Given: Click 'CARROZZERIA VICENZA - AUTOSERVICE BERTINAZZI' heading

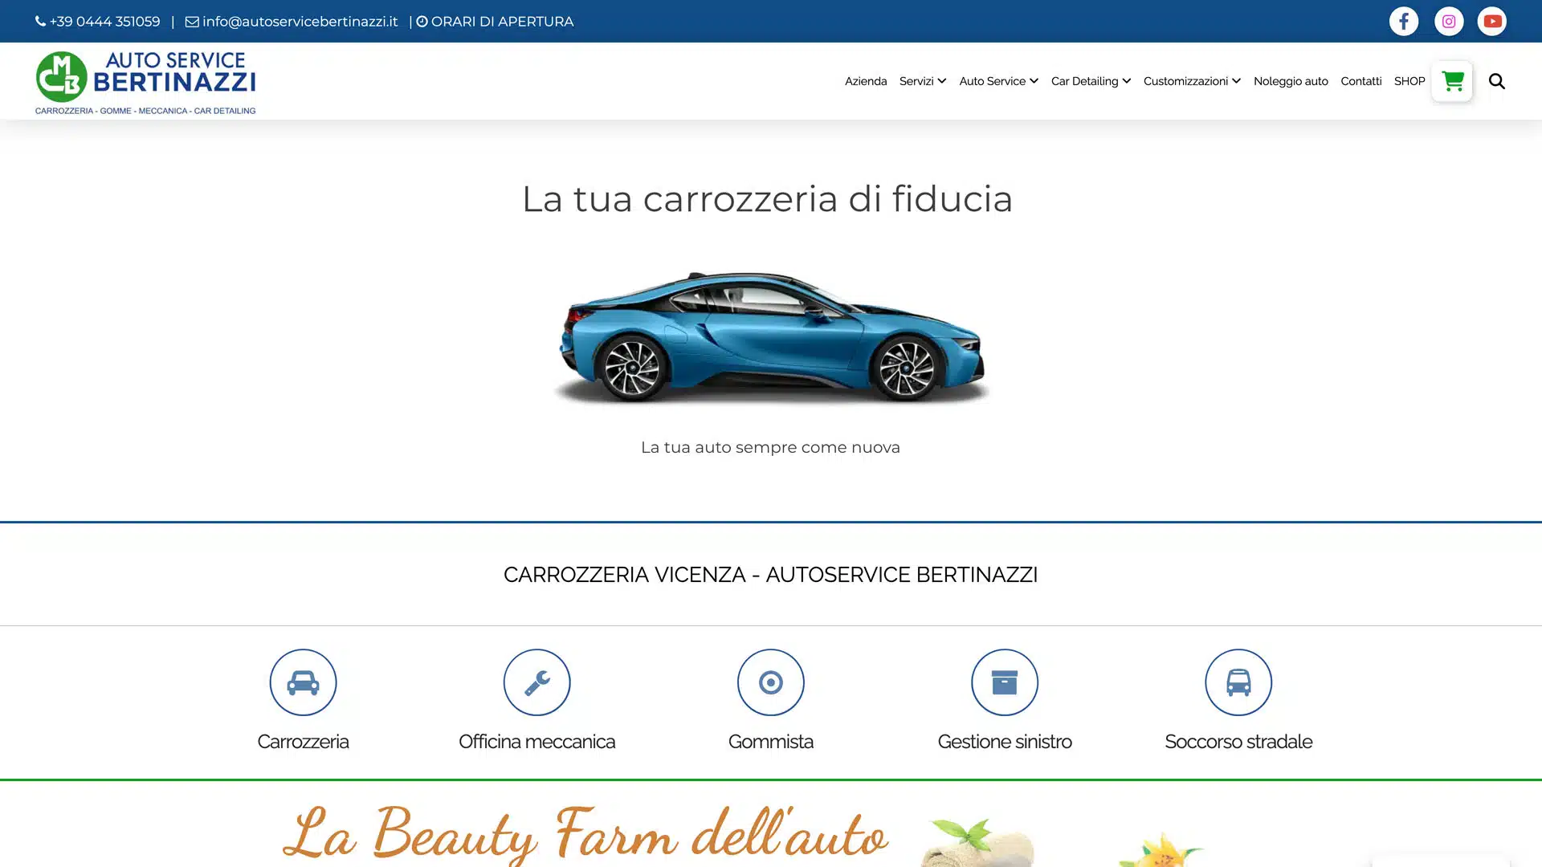Looking at the screenshot, I should 771,575.
